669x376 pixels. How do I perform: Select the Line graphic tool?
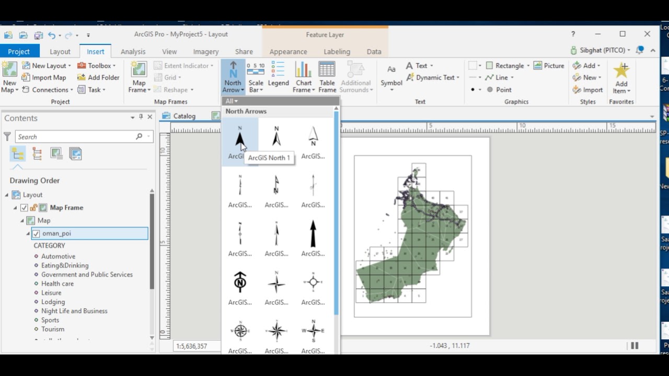(x=497, y=78)
